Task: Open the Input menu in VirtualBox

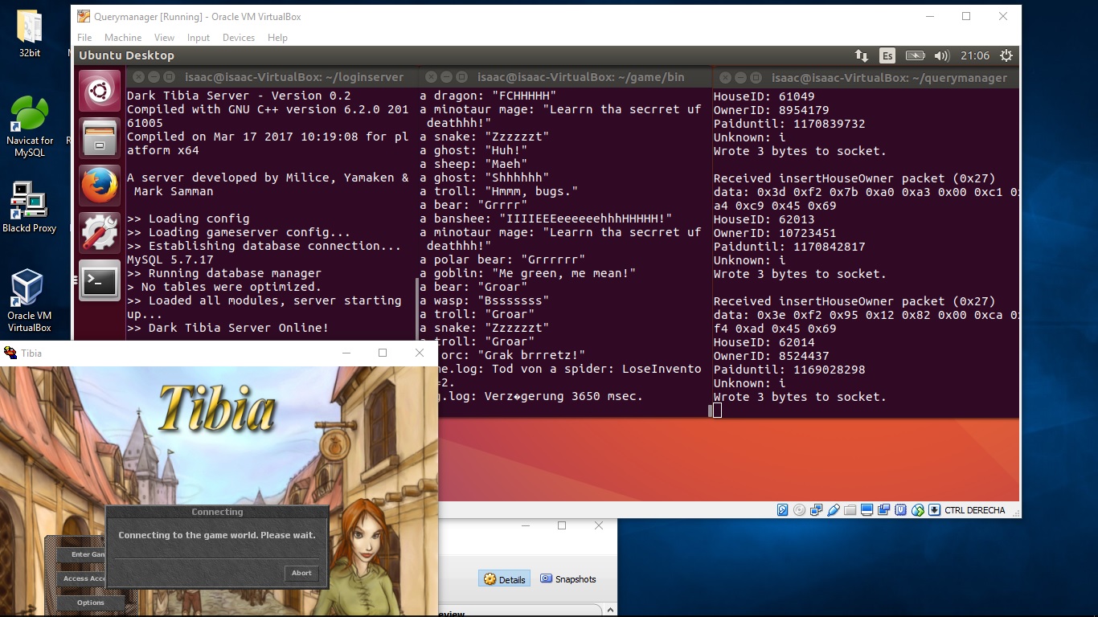Action: (x=199, y=38)
